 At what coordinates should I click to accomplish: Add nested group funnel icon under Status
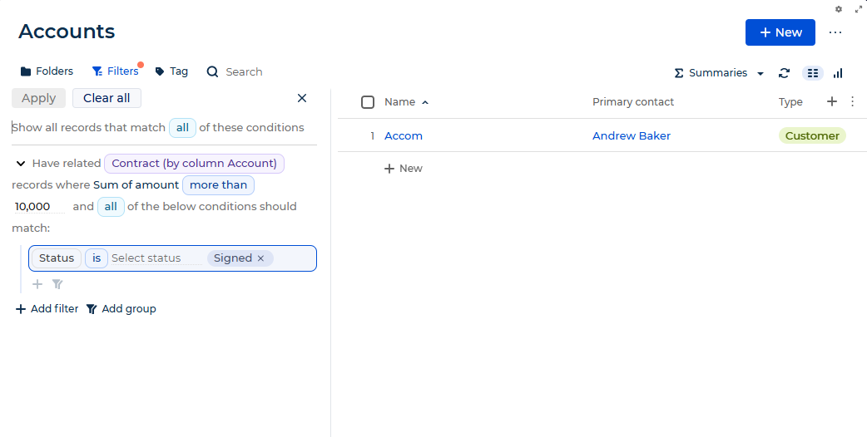57,284
